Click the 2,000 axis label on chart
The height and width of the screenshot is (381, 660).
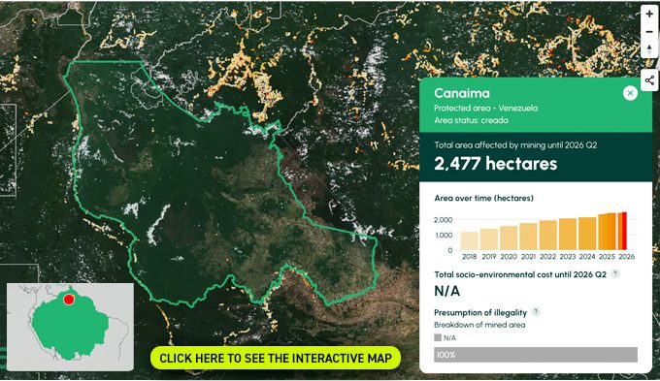click(x=443, y=220)
